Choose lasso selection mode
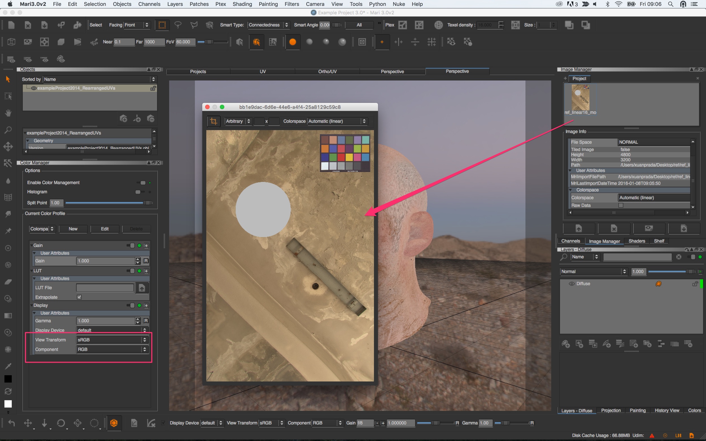 tap(178, 25)
